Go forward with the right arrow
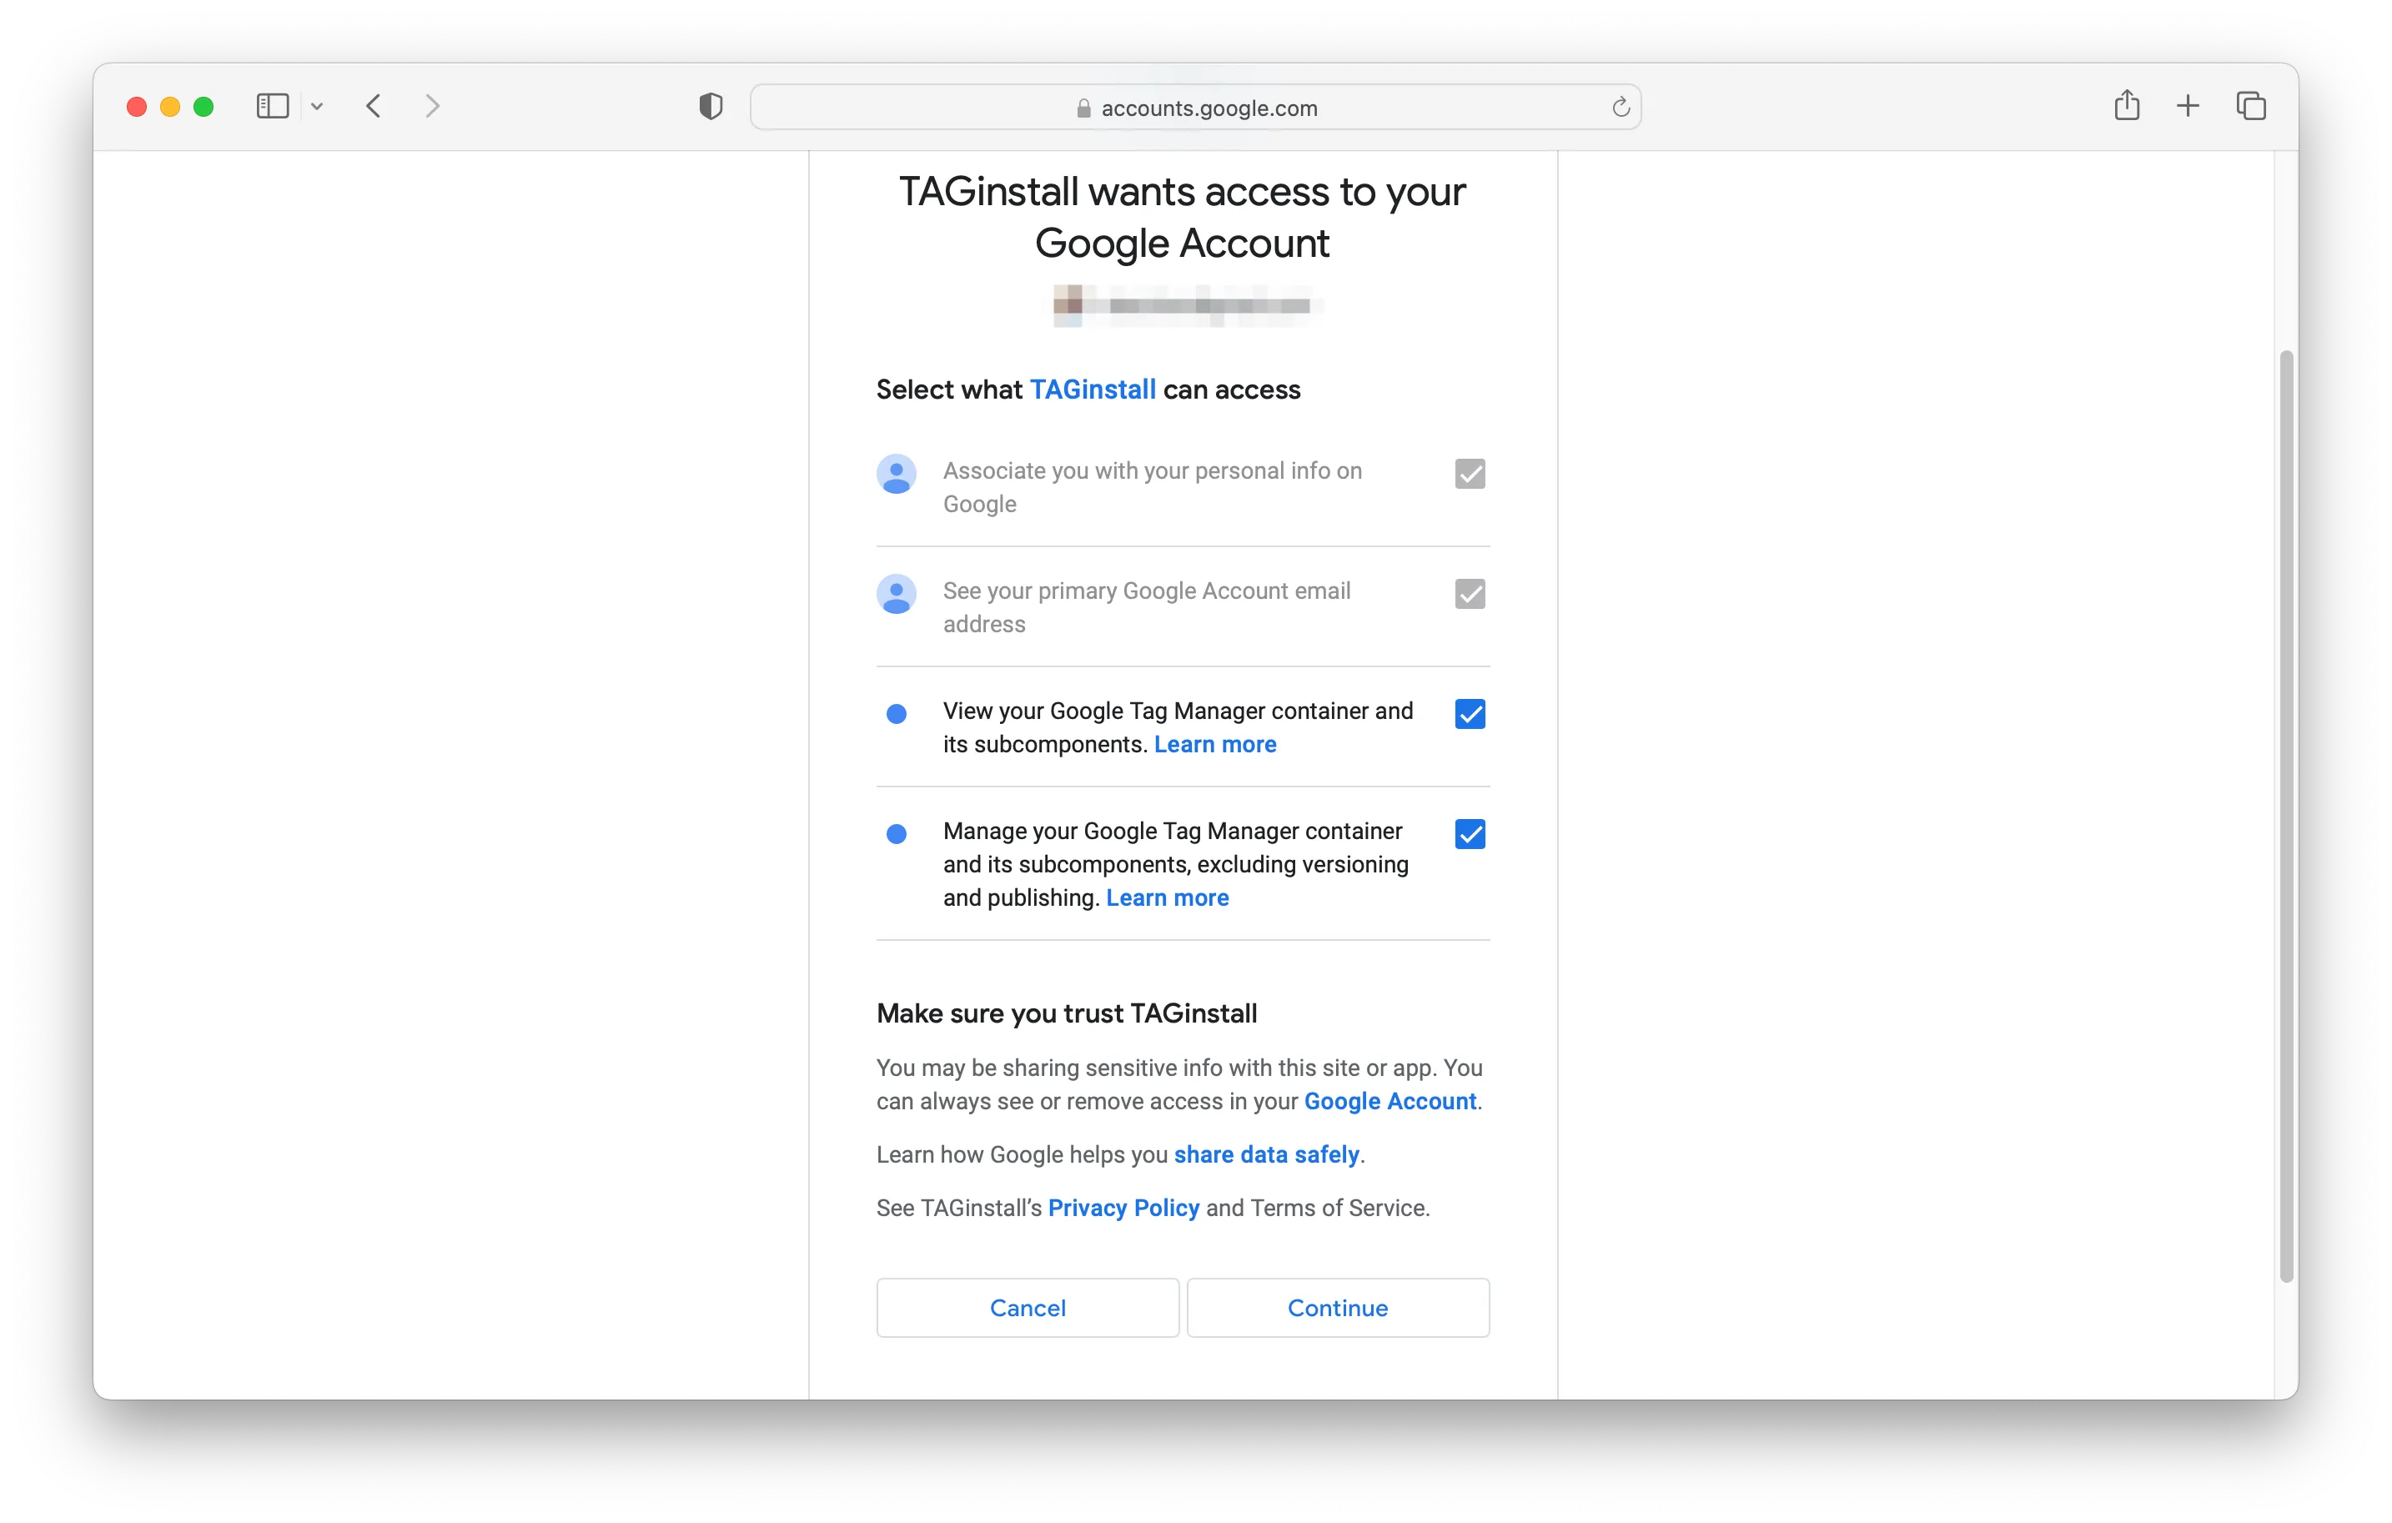The image size is (2392, 1523). pos(432,106)
